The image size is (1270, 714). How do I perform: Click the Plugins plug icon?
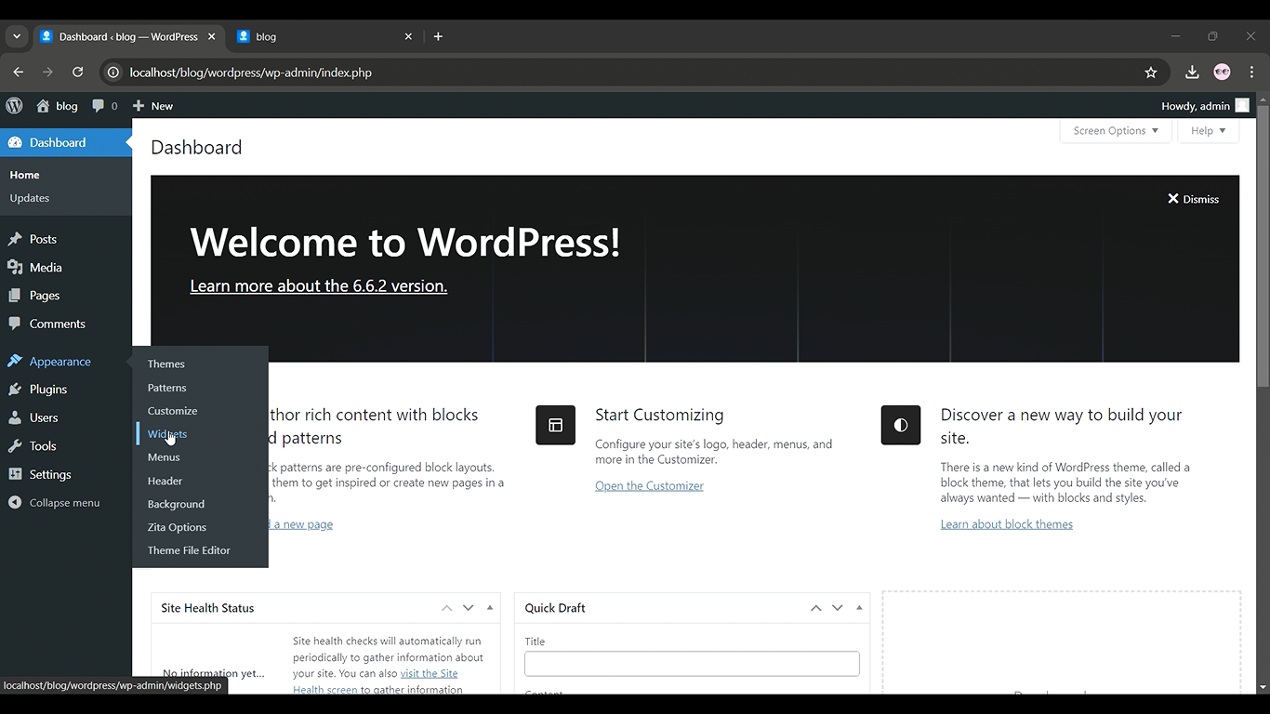15,390
